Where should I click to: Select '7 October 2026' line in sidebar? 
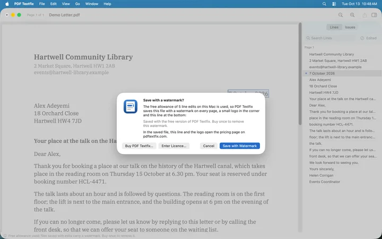342,73
